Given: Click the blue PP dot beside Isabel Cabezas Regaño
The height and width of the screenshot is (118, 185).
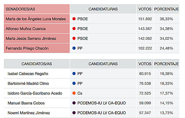Looking at the screenshot, I should point(74,73).
